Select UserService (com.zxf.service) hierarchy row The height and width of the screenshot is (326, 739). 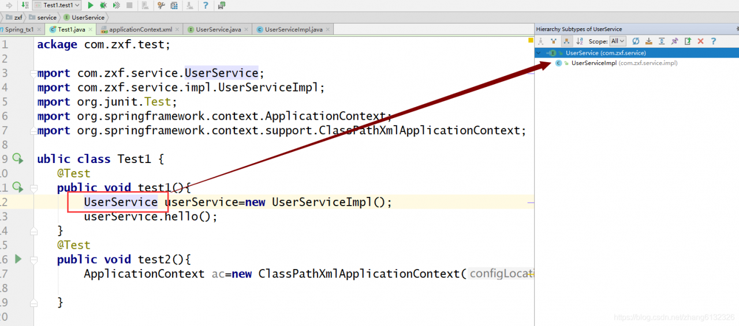(636, 53)
